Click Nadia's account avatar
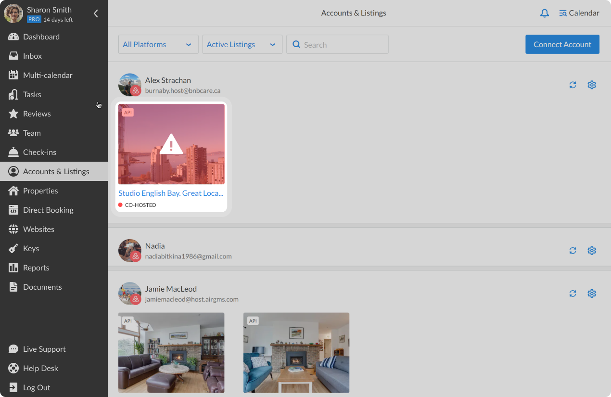611x397 pixels. click(130, 251)
